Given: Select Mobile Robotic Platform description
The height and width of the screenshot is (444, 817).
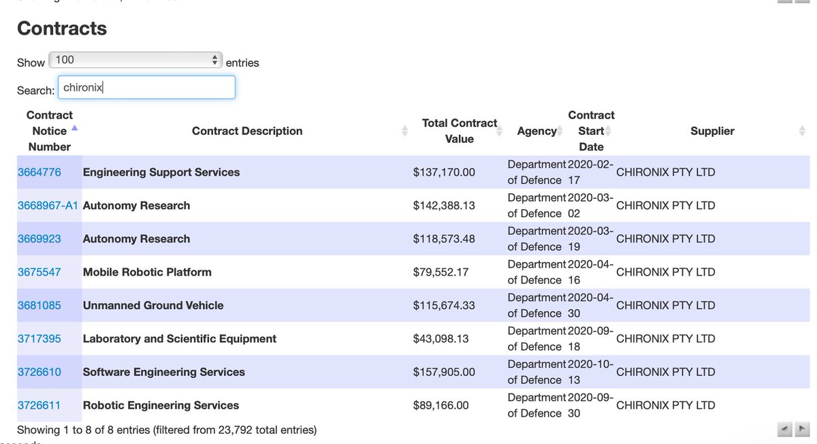Looking at the screenshot, I should (x=147, y=272).
